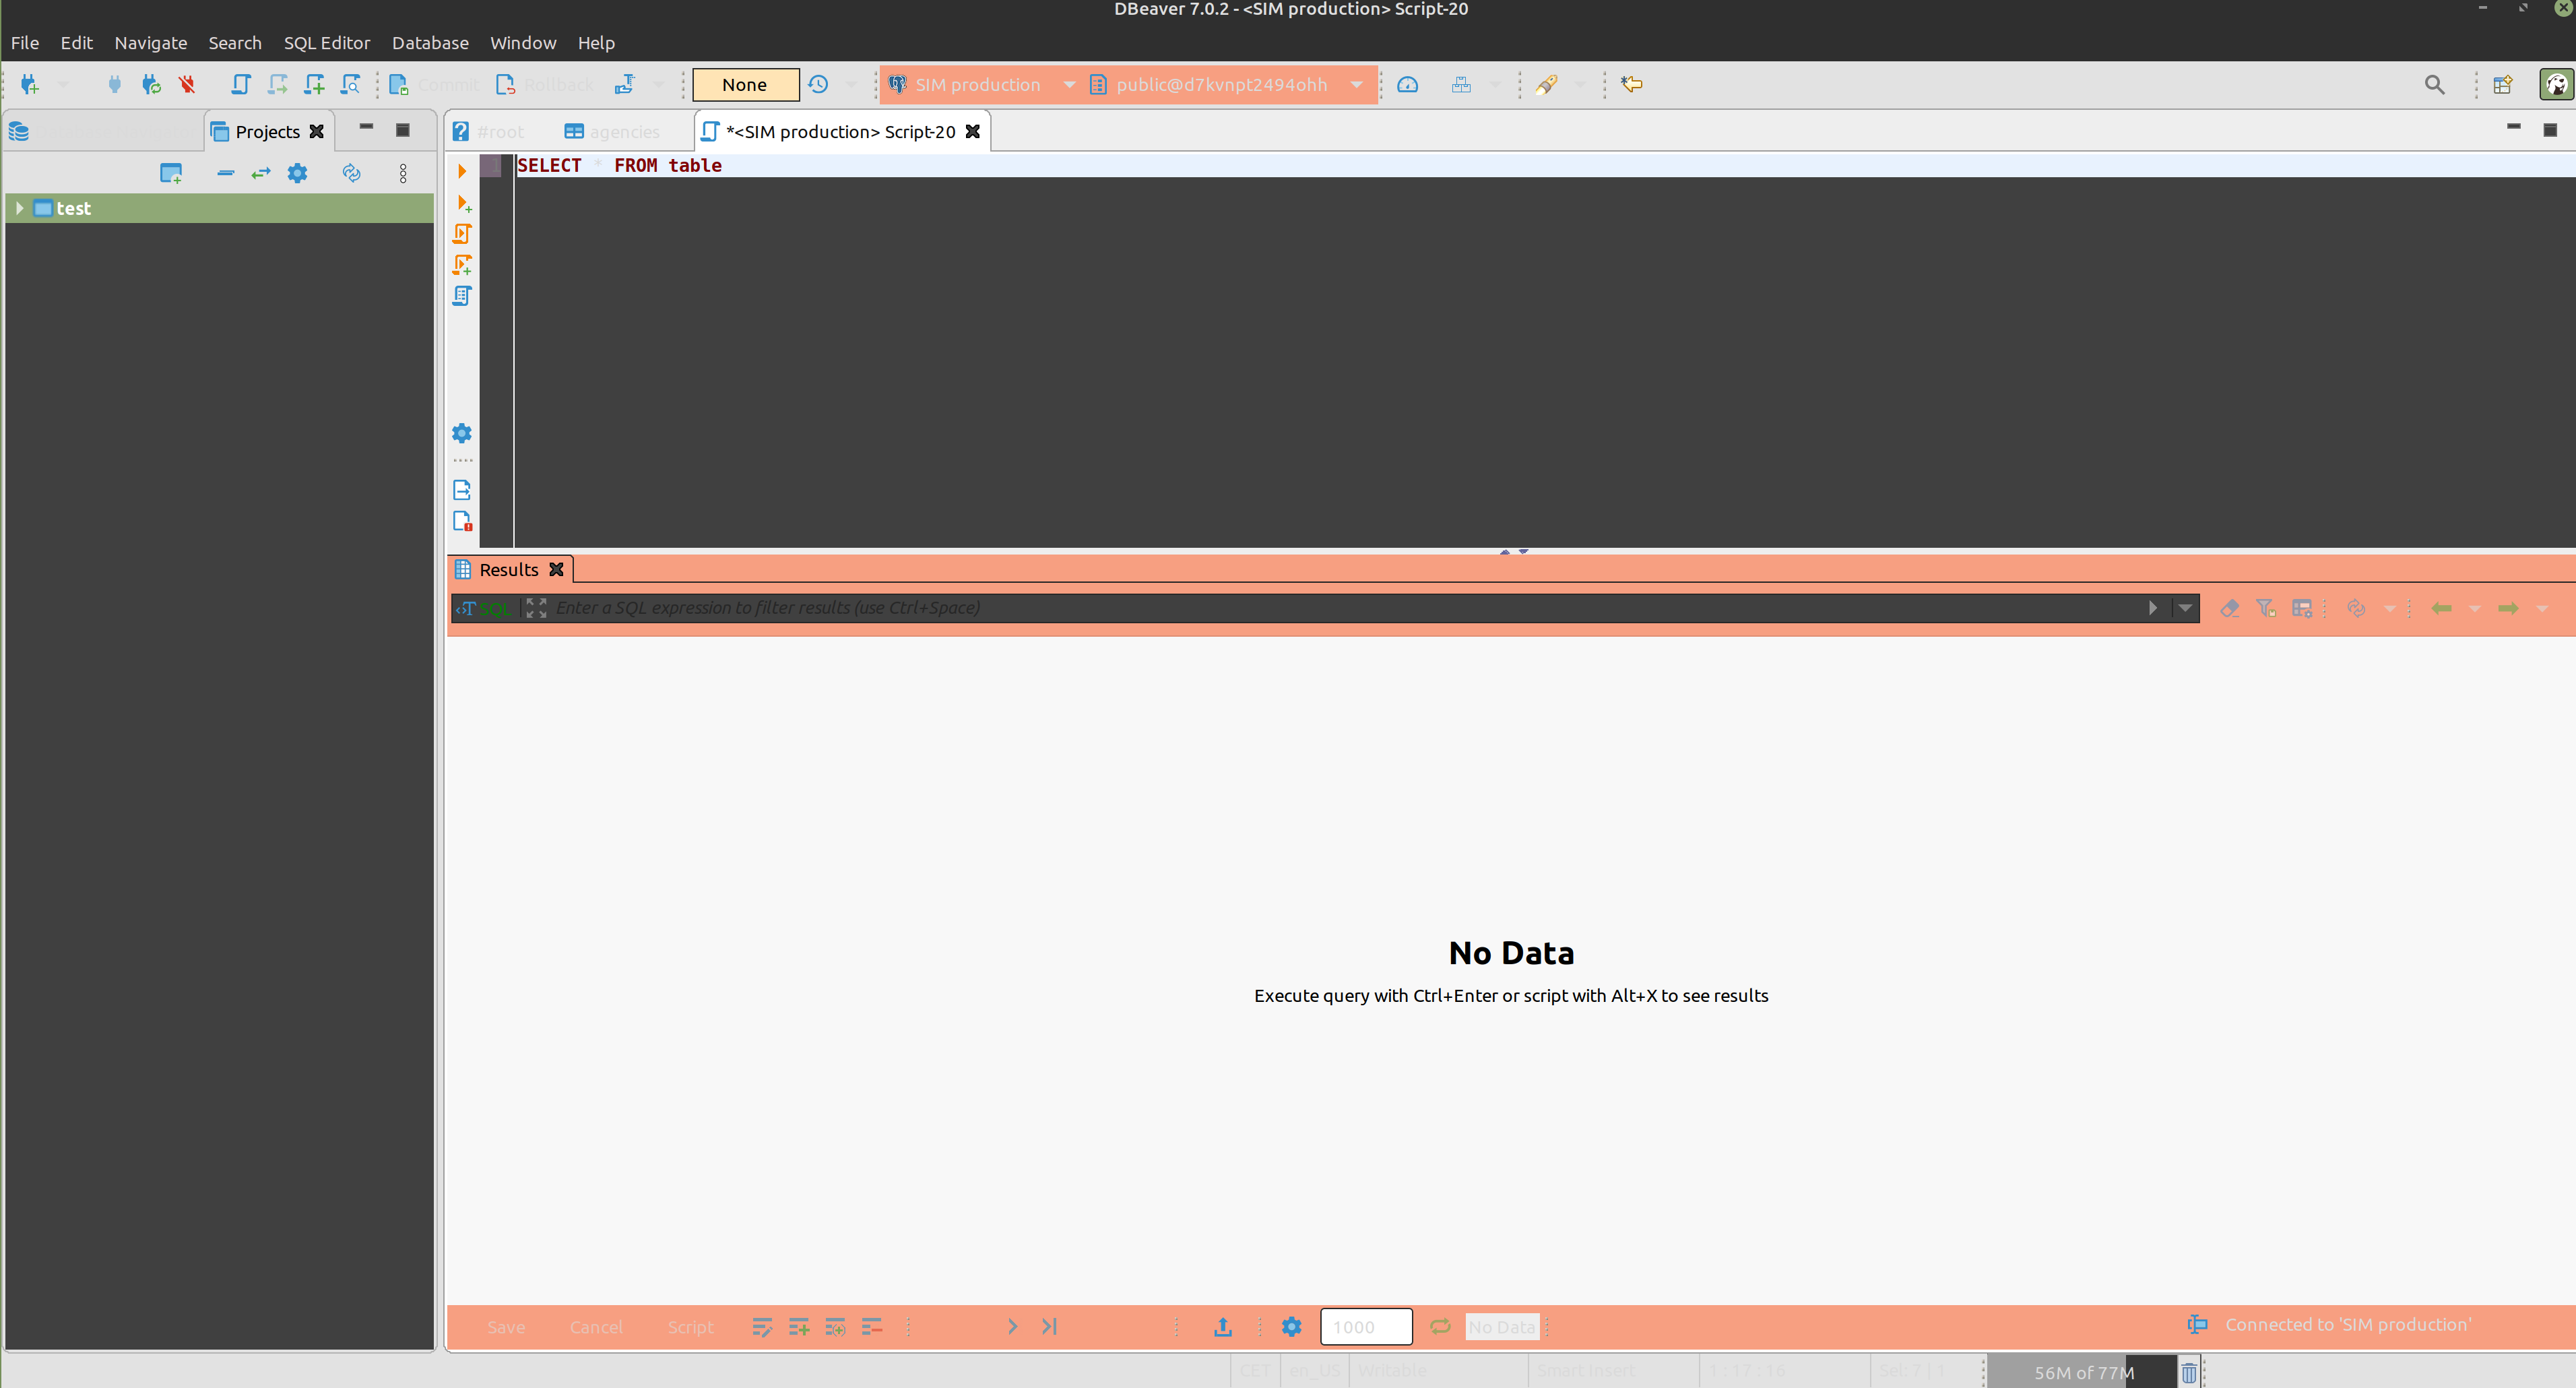The image size is (2576, 1388).
Task: Execute SQL statement with orange arrow
Action: 462,171
